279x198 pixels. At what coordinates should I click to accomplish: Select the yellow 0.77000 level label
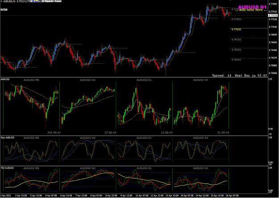(x=236, y=29)
